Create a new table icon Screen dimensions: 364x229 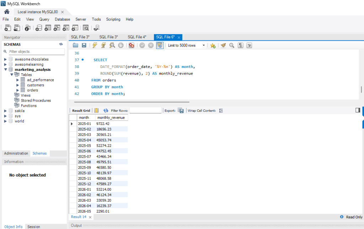tap(48, 28)
